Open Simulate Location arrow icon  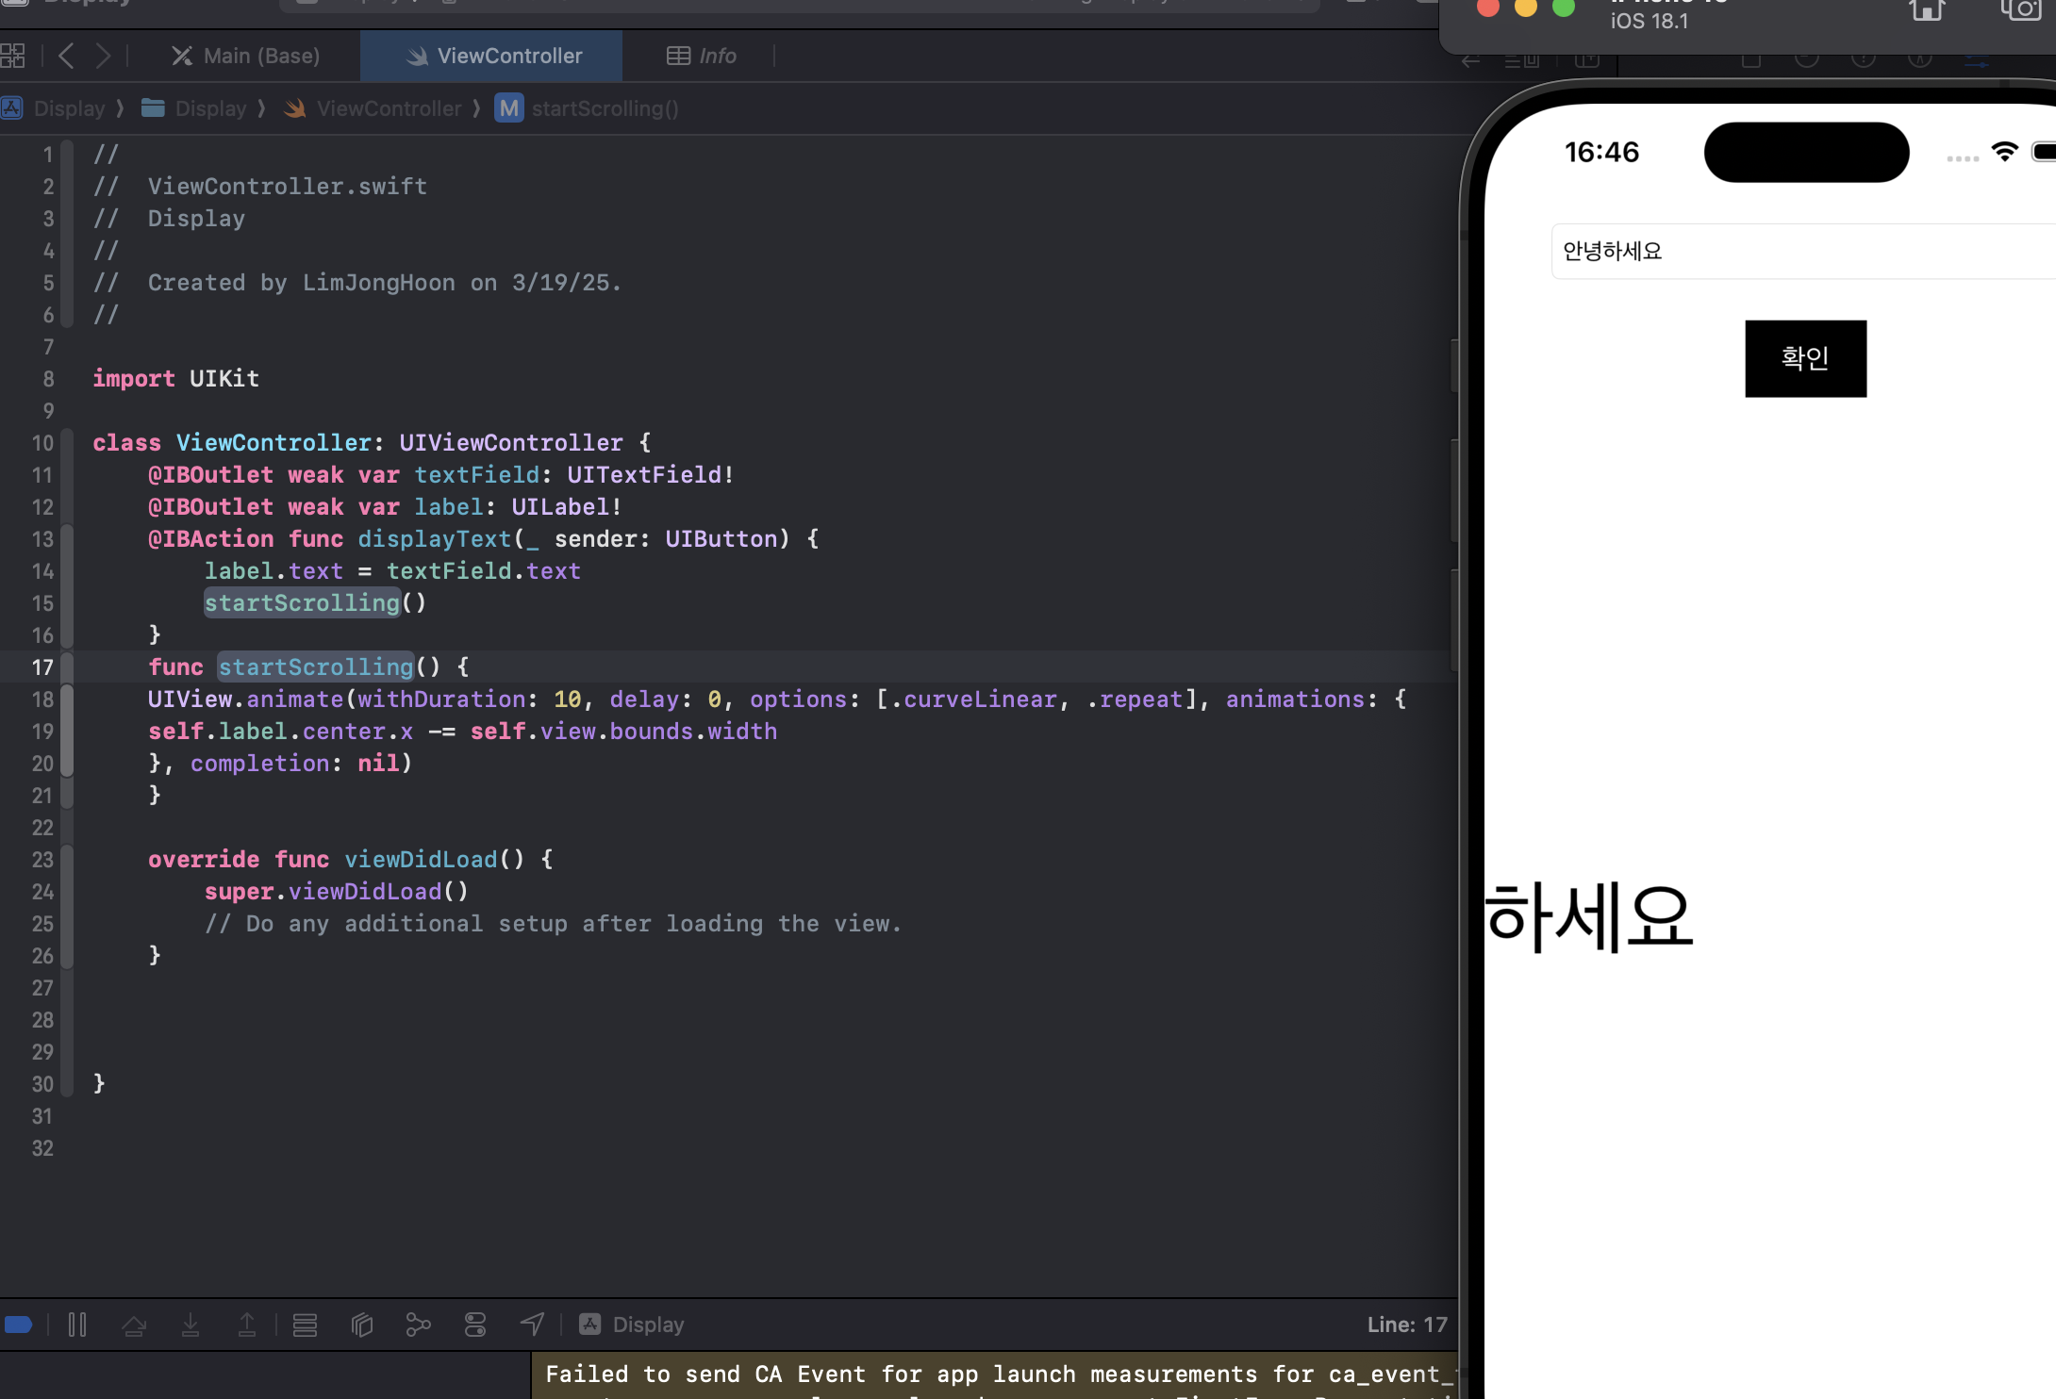(x=532, y=1325)
